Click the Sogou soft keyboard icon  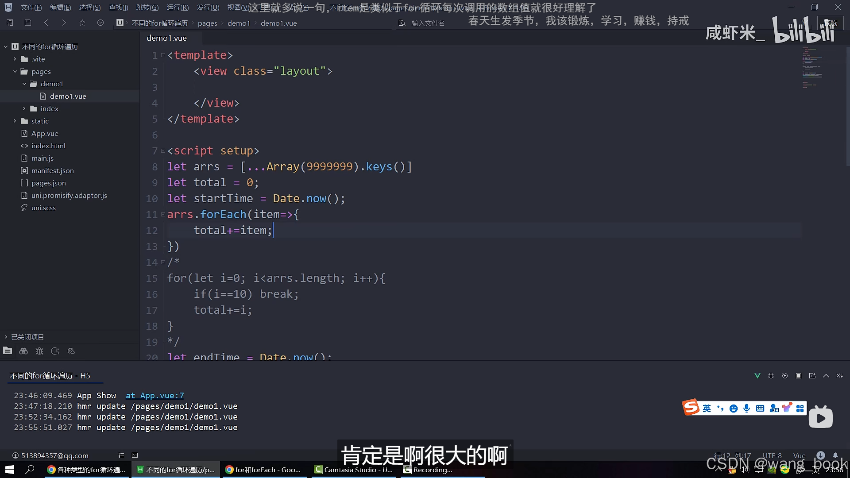[760, 409]
